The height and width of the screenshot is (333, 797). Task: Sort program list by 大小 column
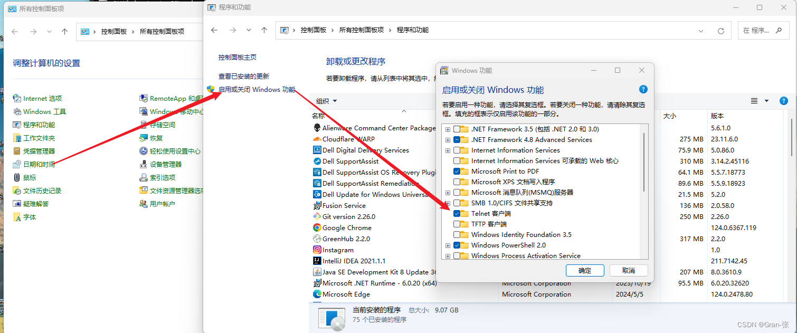pos(669,116)
